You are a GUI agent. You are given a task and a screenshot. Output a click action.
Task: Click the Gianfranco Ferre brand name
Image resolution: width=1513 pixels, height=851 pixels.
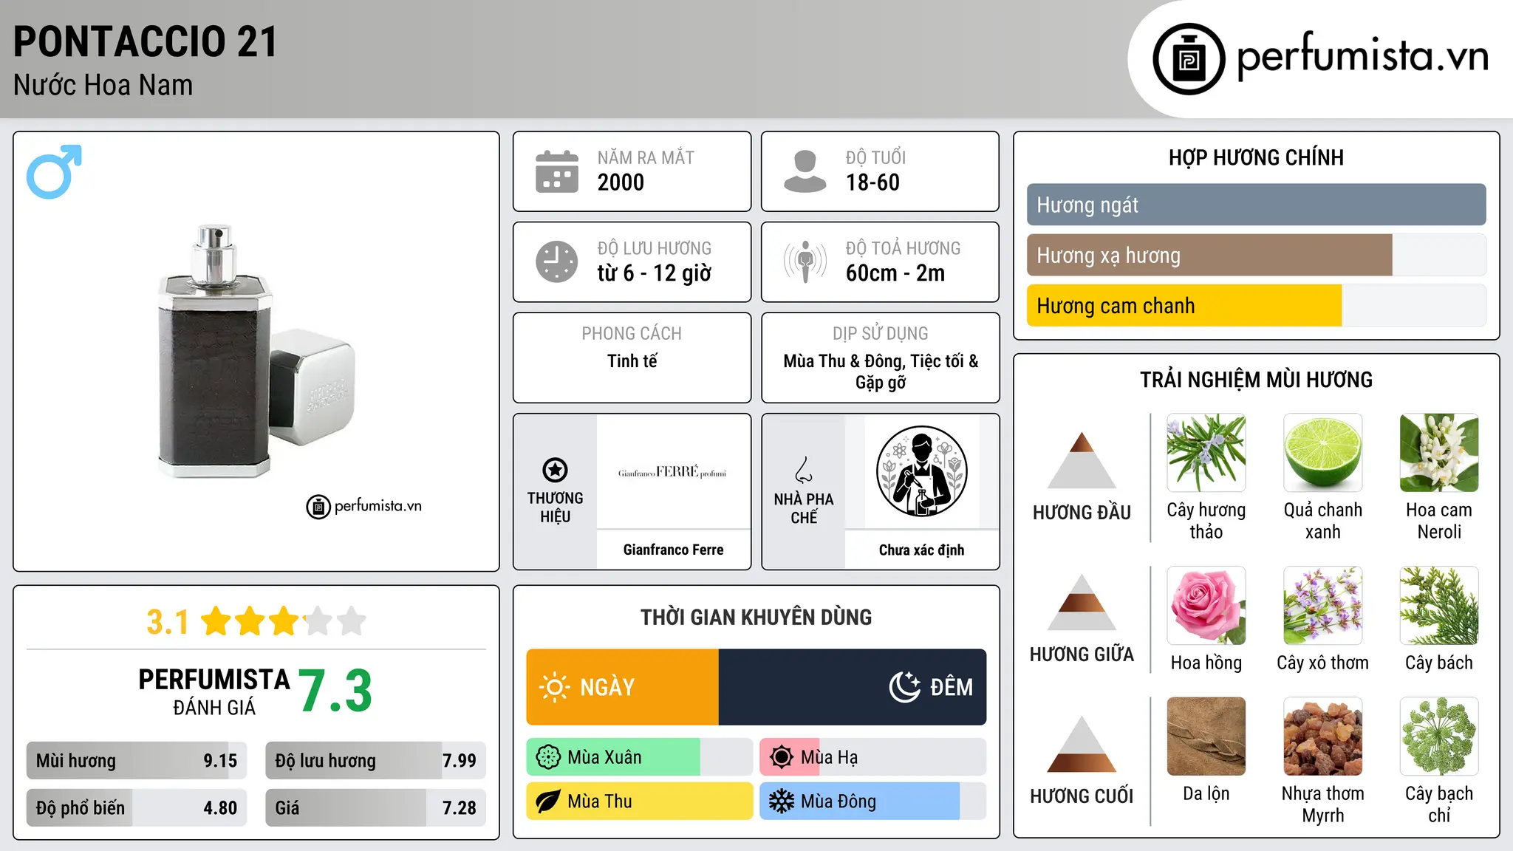(x=673, y=550)
